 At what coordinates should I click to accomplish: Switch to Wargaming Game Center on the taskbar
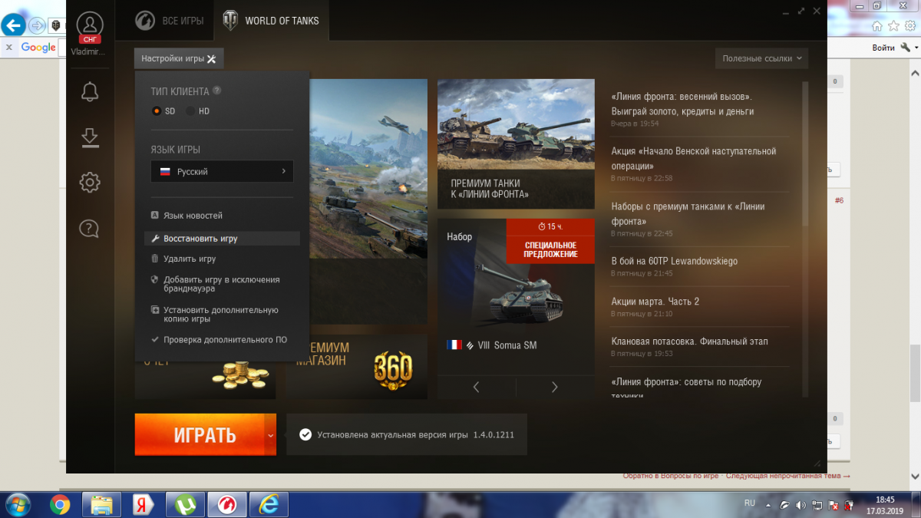pos(228,504)
